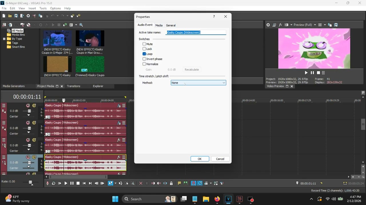366x205 pixels.
Task: Tick the Normalize checkbox
Action: coord(144,64)
